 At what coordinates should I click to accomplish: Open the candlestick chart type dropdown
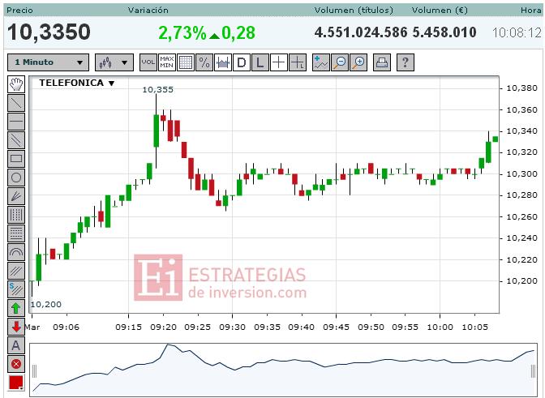tap(114, 62)
